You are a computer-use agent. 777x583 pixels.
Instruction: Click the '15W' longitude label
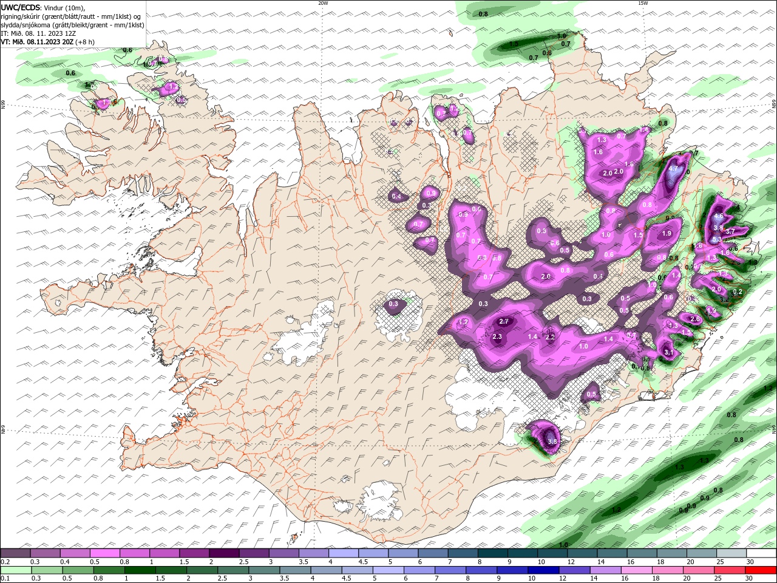[x=643, y=3]
